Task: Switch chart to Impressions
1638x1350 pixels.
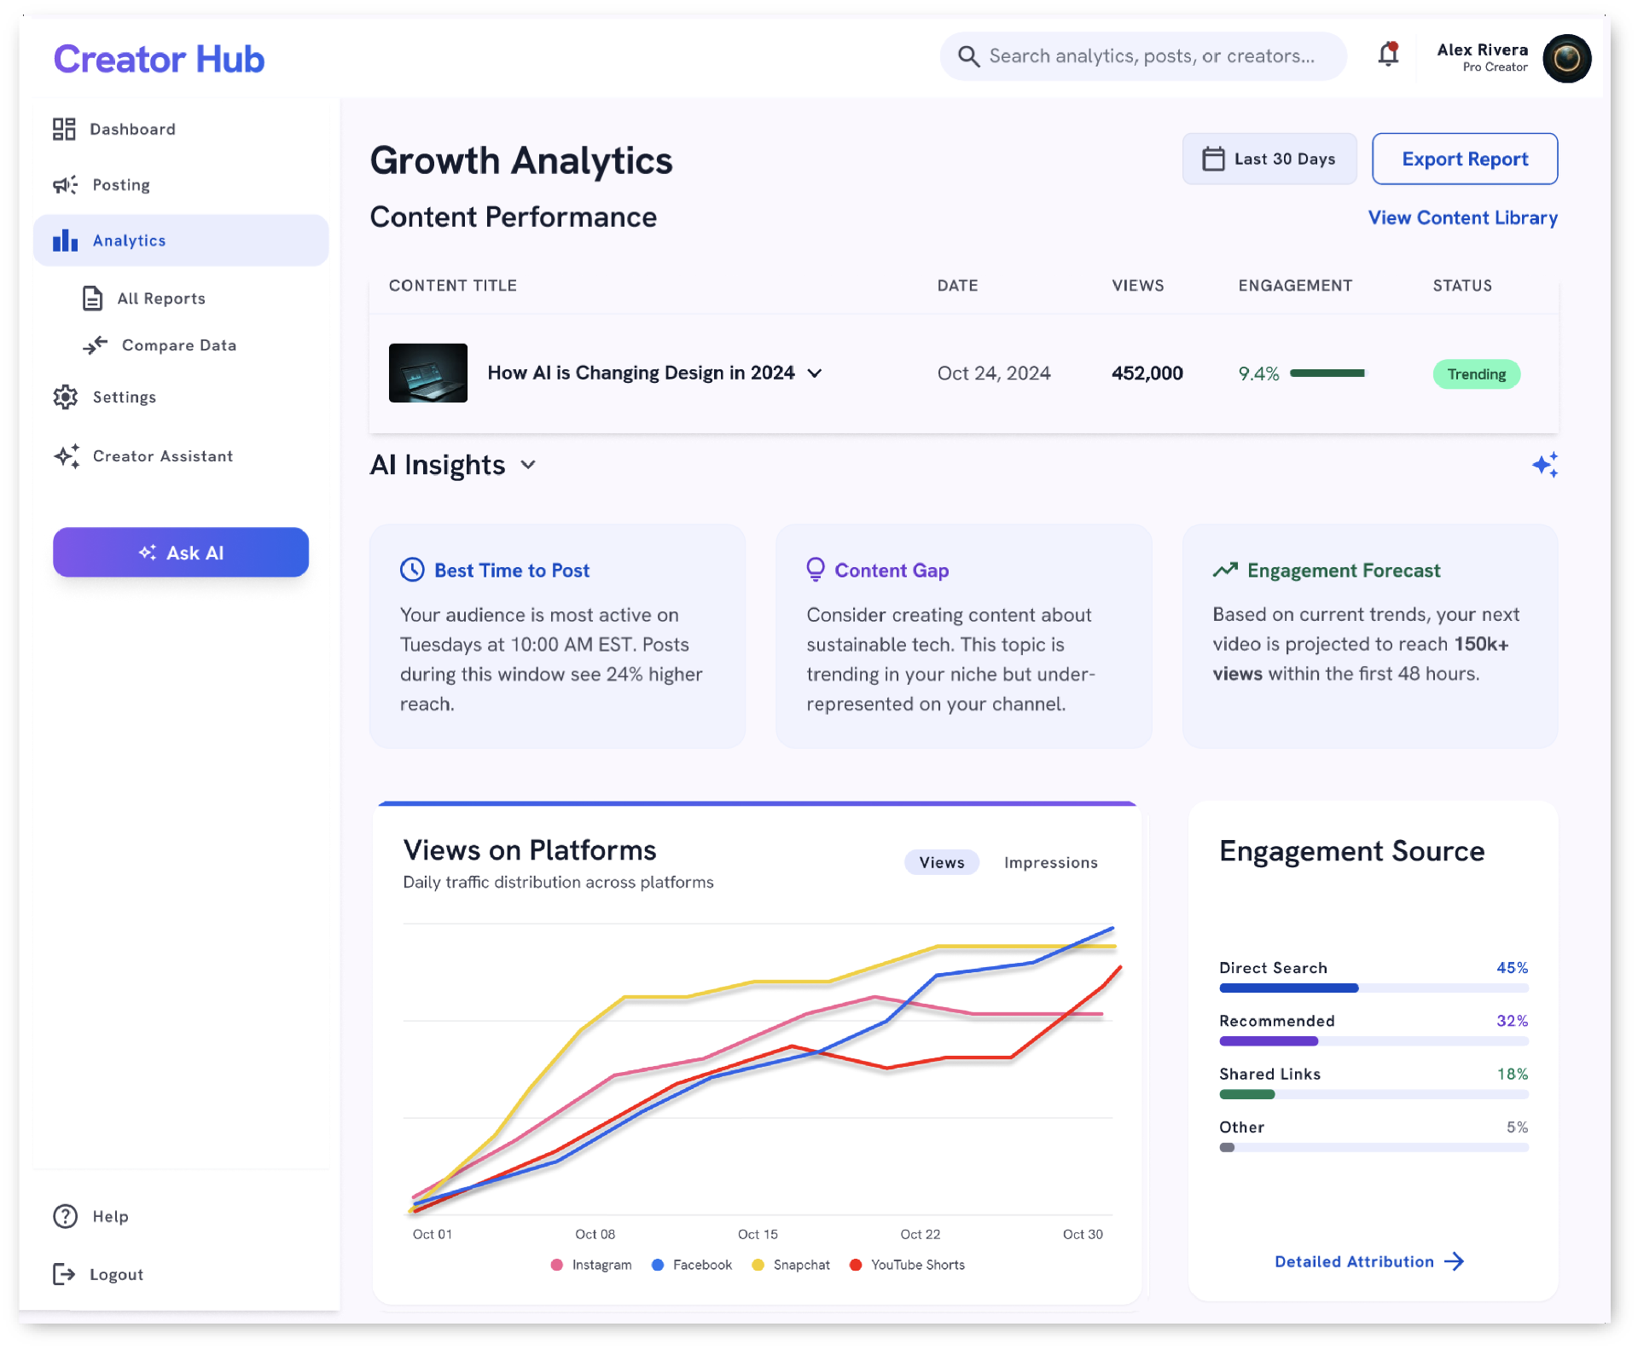Action: (1050, 862)
